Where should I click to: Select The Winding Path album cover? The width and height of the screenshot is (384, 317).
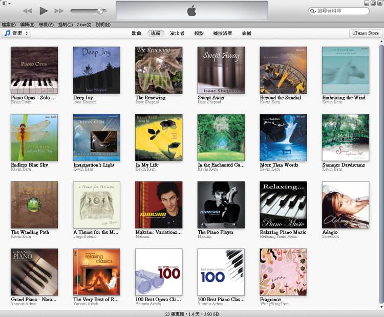click(34, 205)
